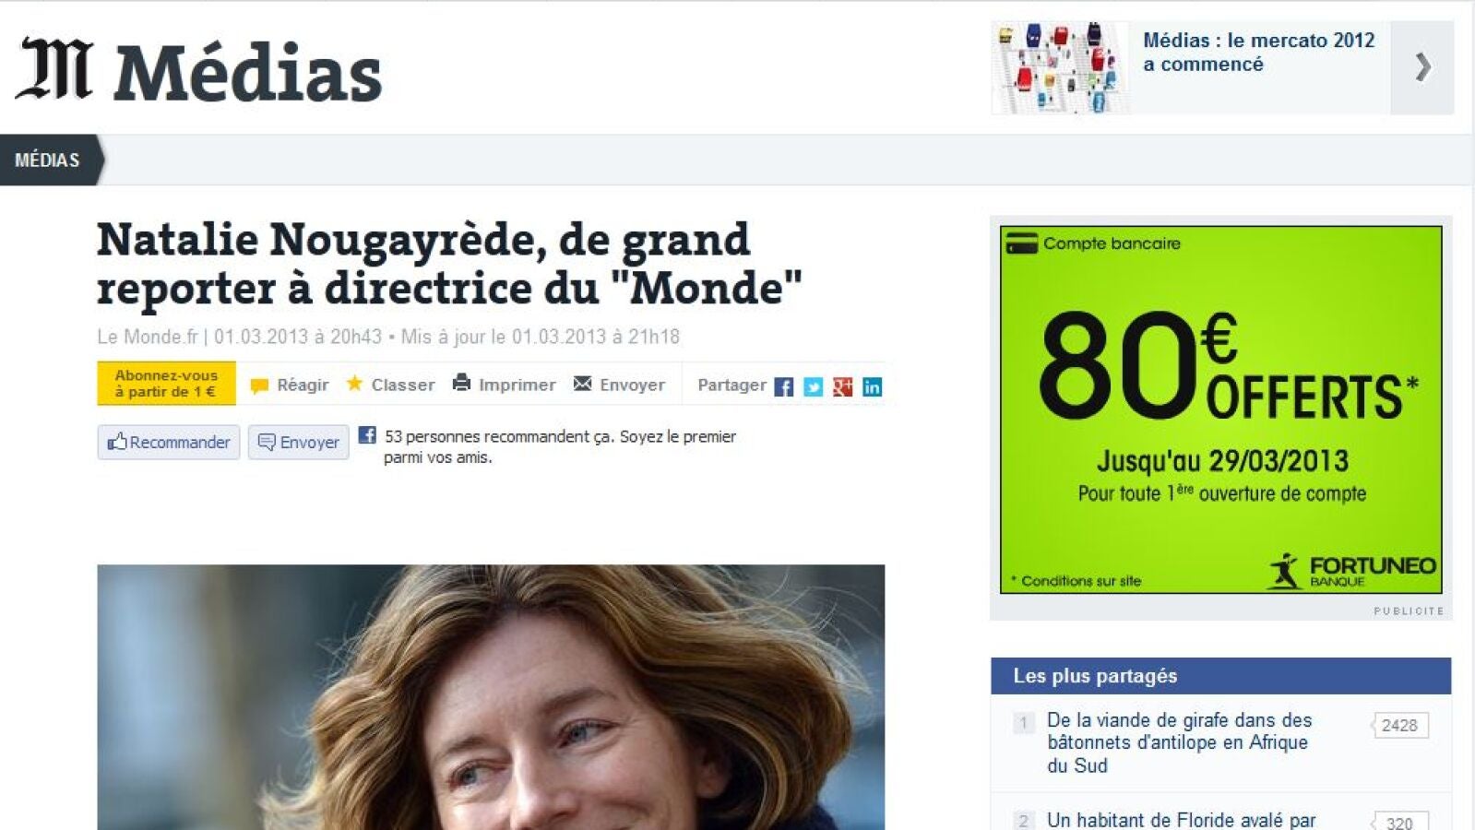The width and height of the screenshot is (1475, 830).
Task: Click the Facebook Envoyer button
Action: click(x=298, y=443)
